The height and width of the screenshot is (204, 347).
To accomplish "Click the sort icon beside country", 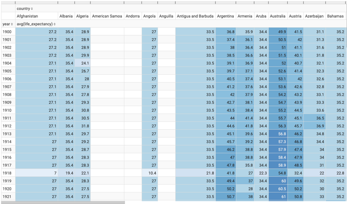I will click(32, 9).
